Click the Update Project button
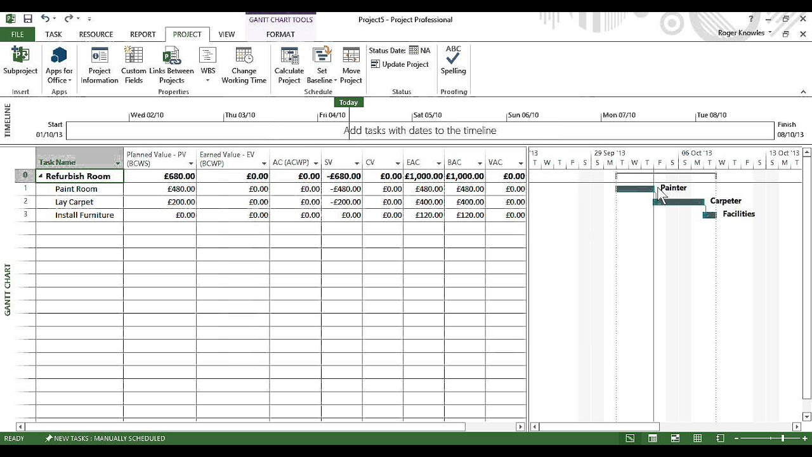This screenshot has height=457, width=812. 400,64
